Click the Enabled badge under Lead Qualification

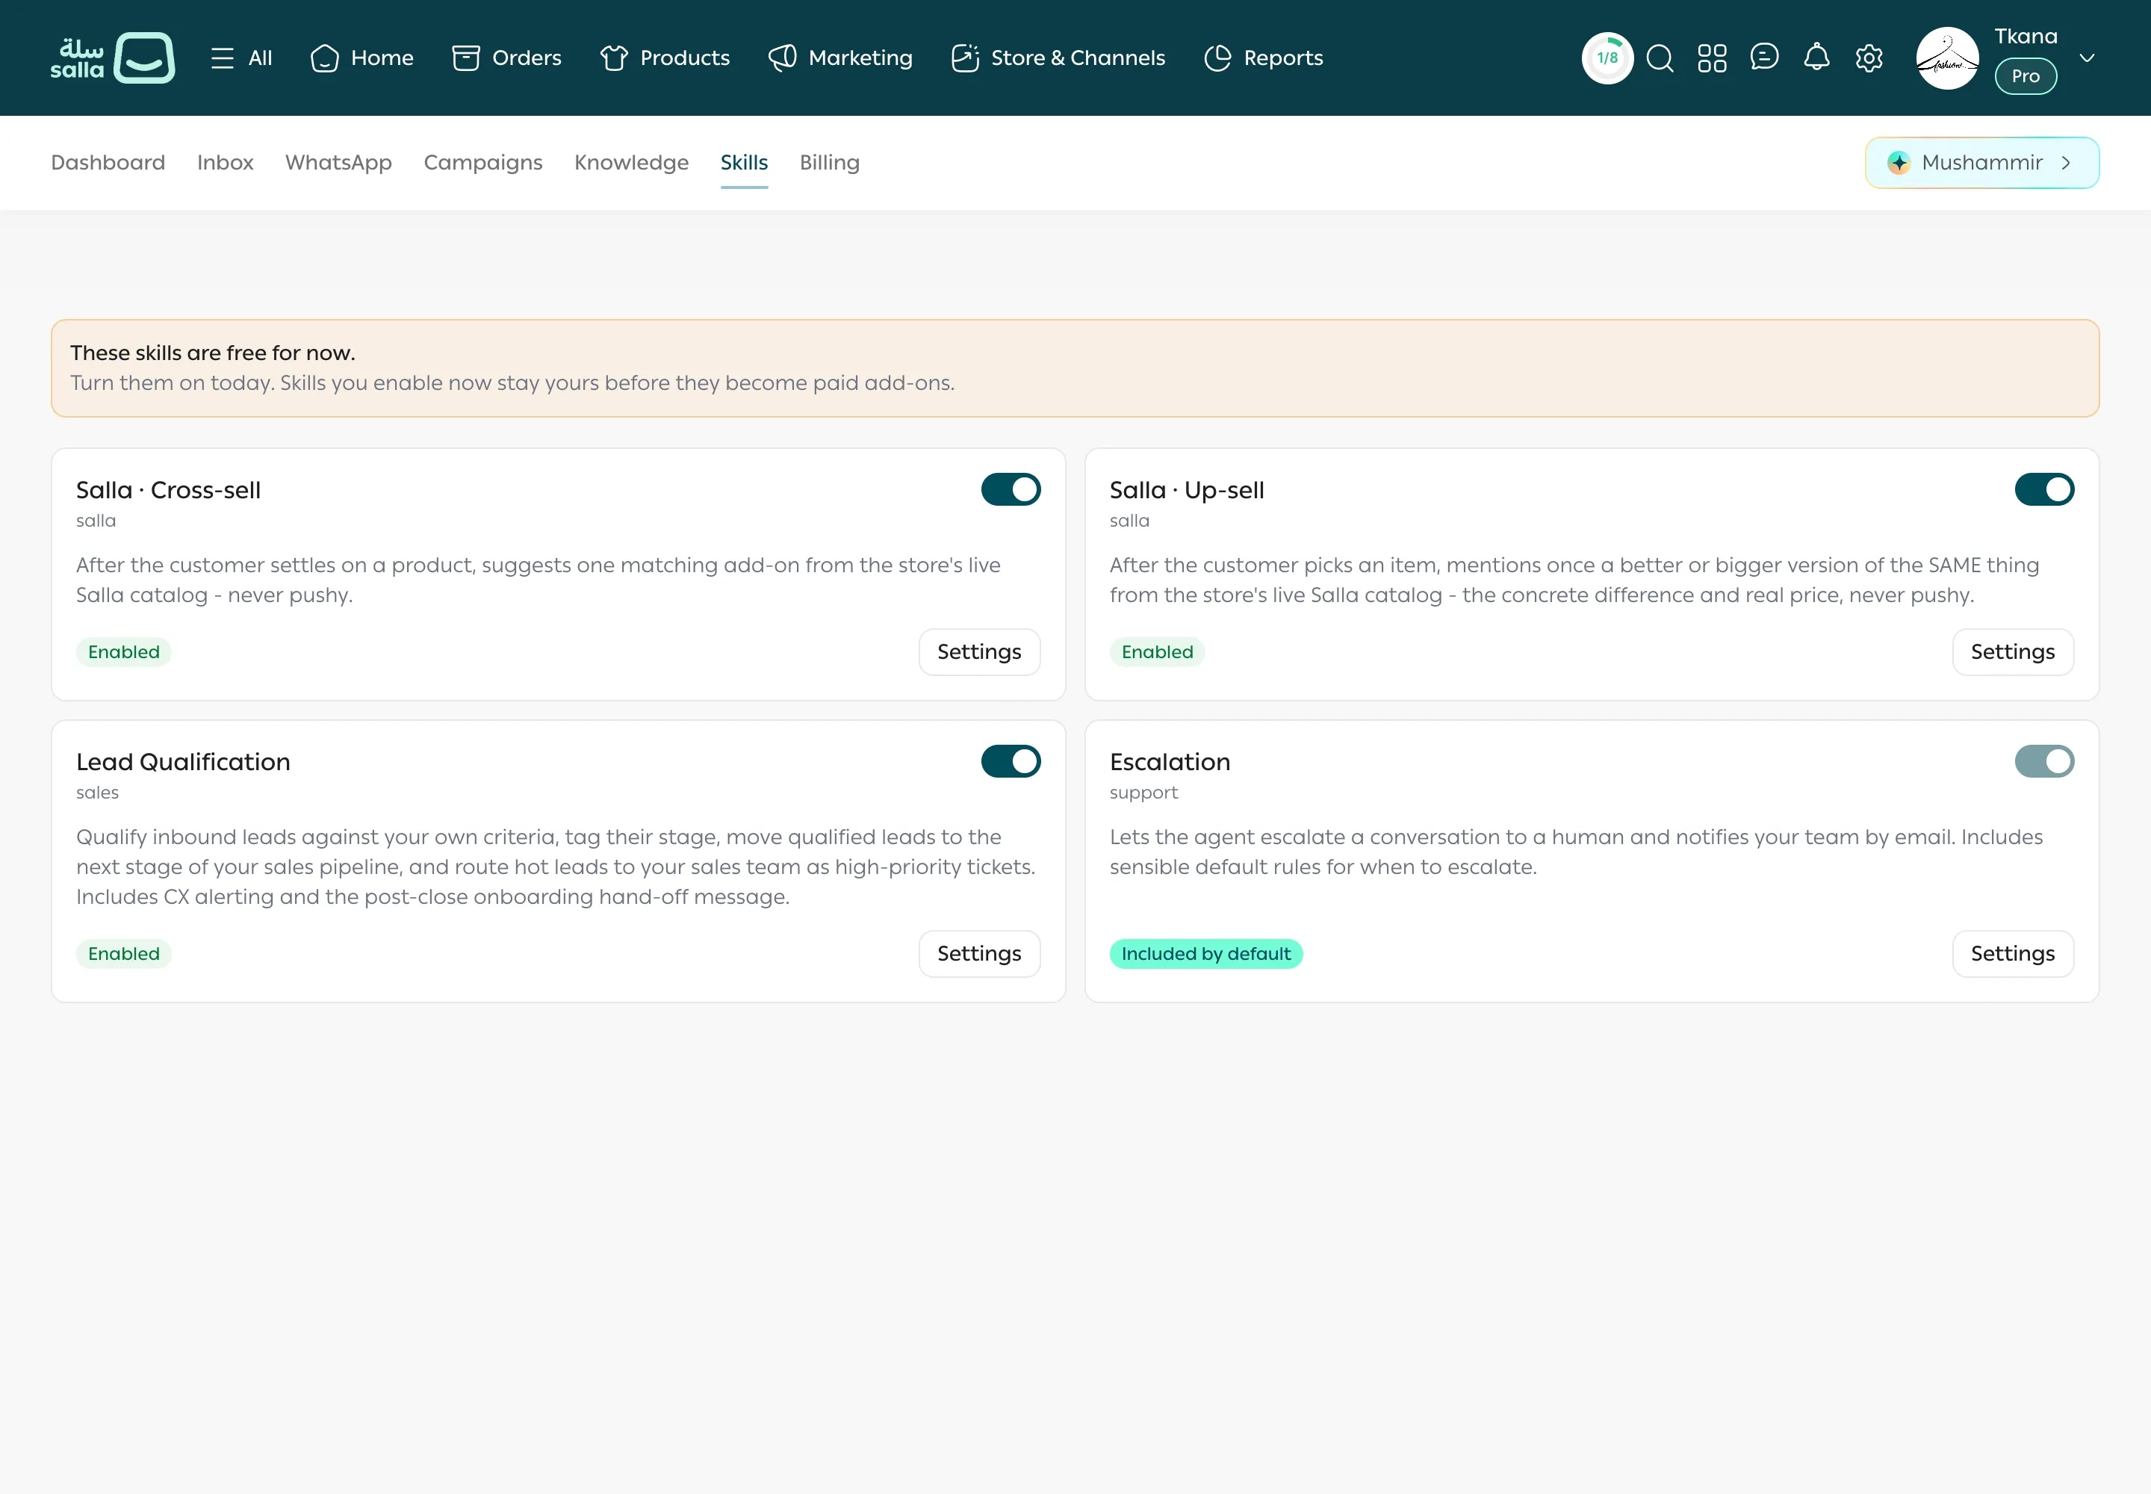[123, 954]
